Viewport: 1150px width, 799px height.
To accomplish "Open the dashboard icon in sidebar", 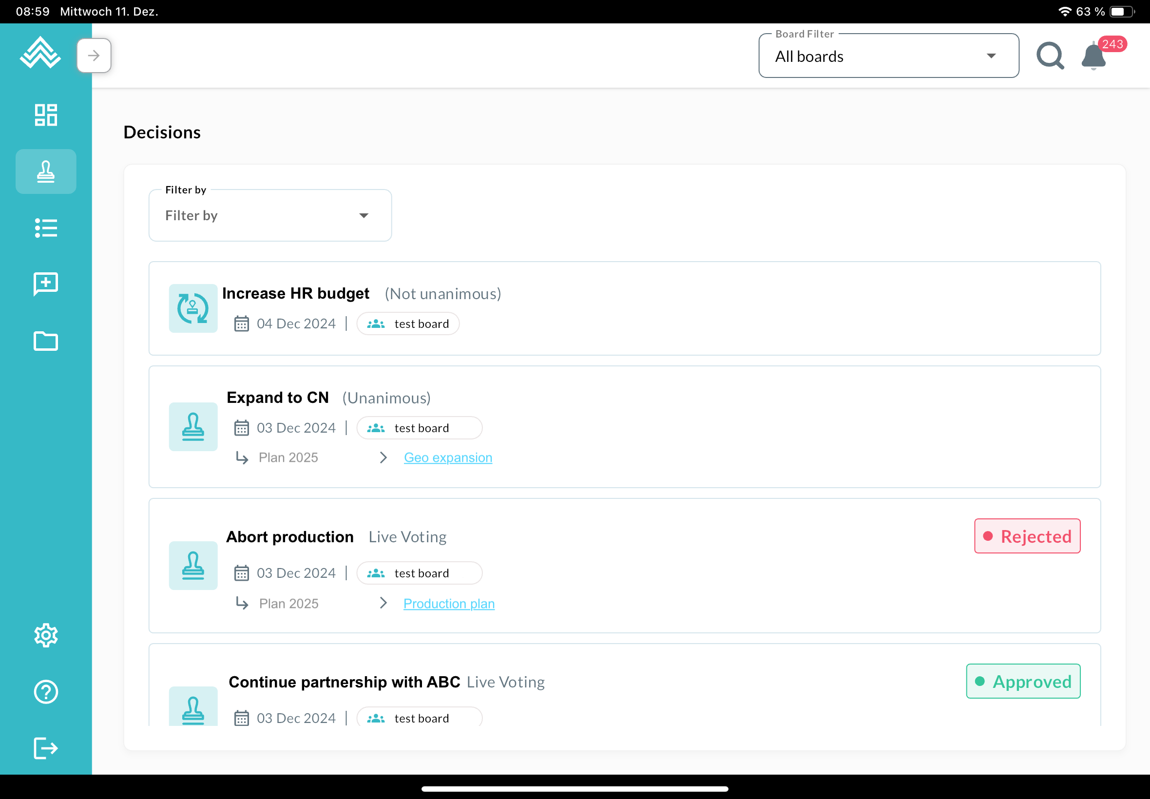I will 45,115.
